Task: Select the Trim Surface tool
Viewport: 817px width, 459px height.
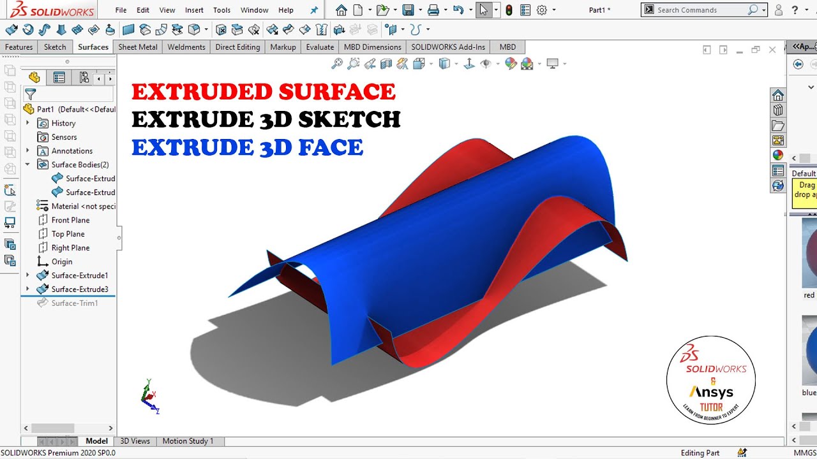Action: coord(289,29)
